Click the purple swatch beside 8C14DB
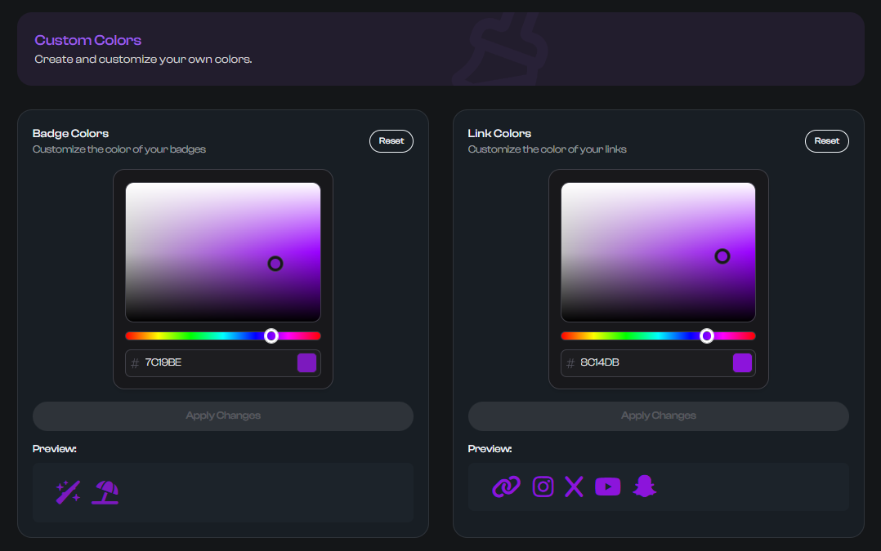This screenshot has width=881, height=551. [742, 363]
